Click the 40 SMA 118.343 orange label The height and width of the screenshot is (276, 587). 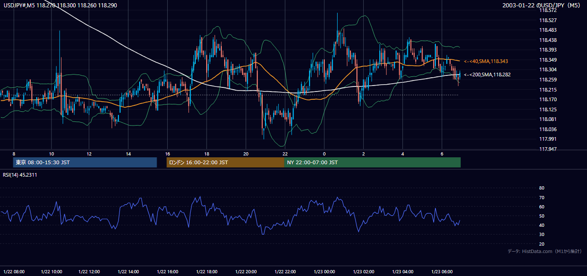(486, 61)
